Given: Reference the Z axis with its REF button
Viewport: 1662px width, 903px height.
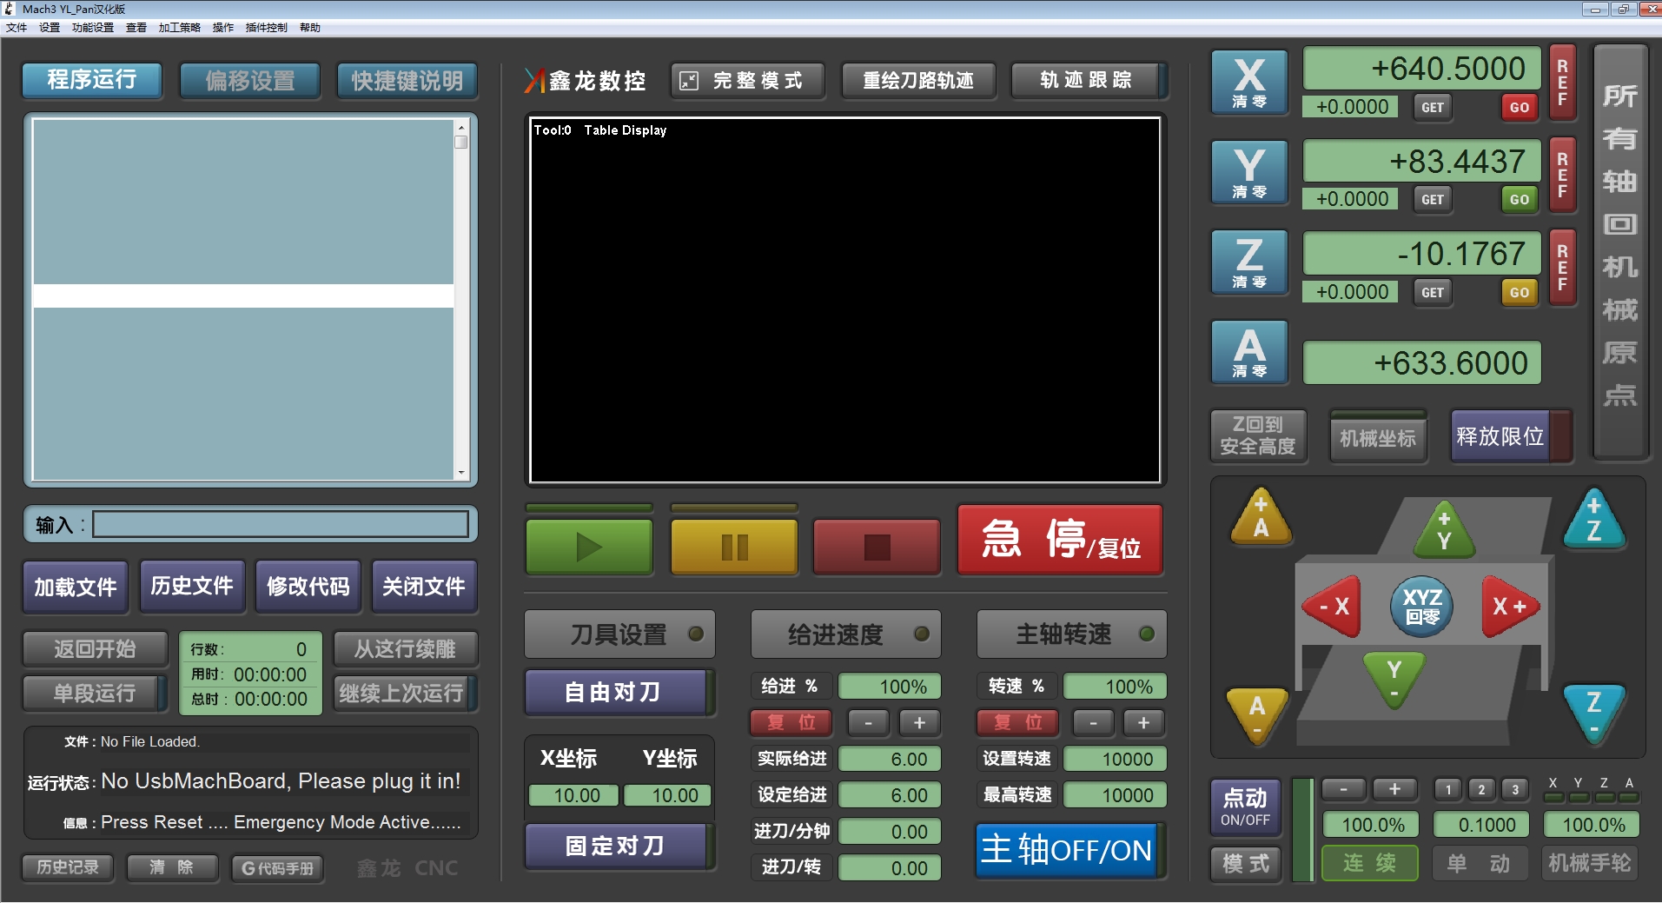Looking at the screenshot, I should point(1562,267).
